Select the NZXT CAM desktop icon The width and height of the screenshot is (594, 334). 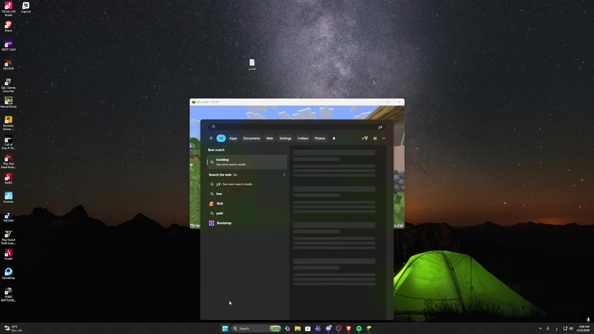(x=8, y=46)
